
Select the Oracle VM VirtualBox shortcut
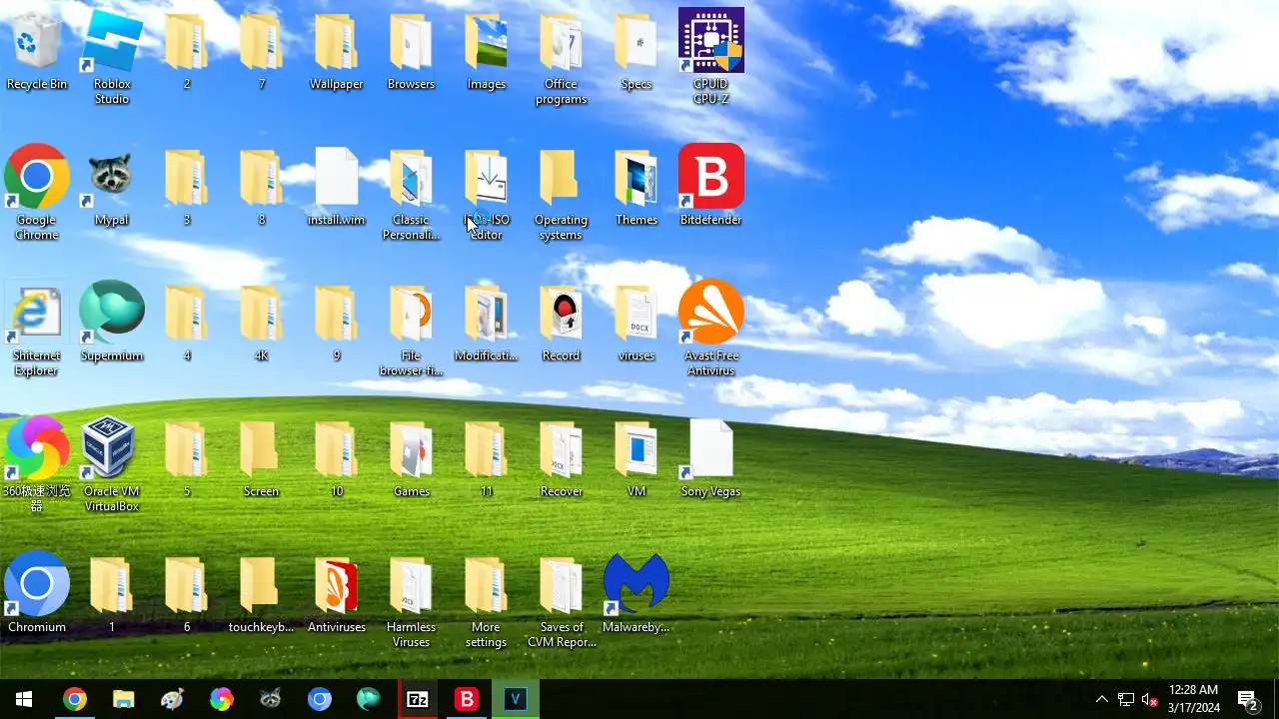point(112,464)
